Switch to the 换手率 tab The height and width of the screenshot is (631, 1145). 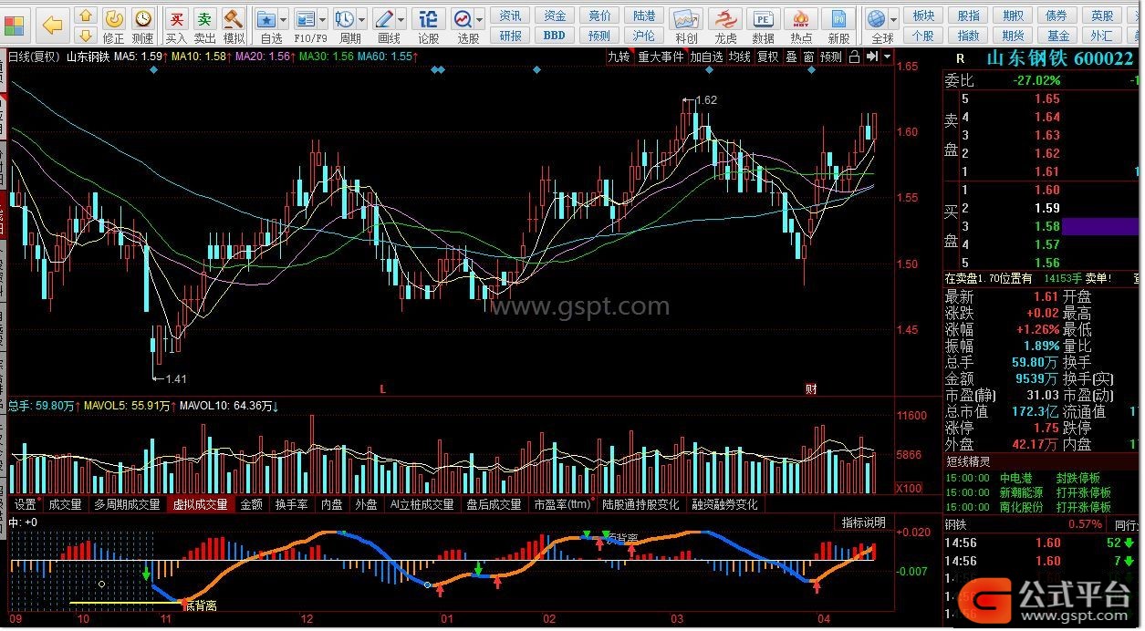coord(292,504)
